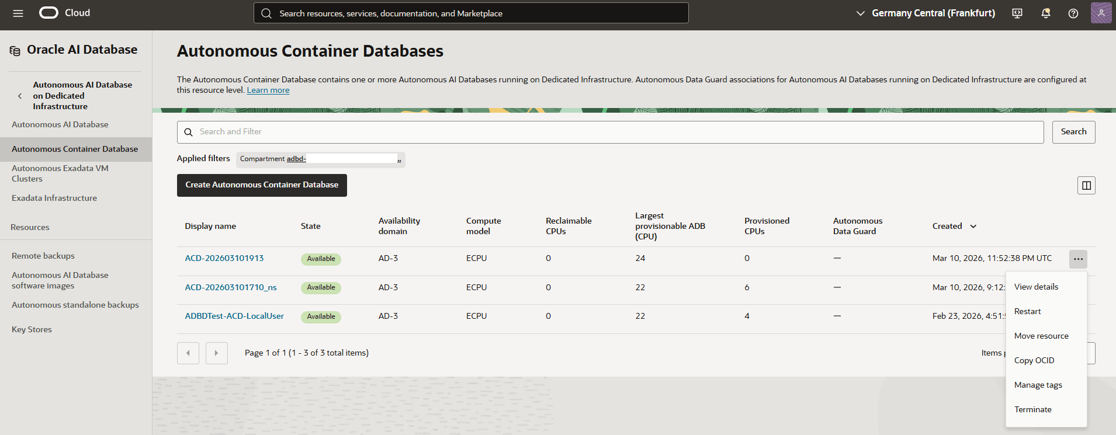Screen dimensions: 1116x435
Task: Click the Search button
Action: pos(1073,132)
